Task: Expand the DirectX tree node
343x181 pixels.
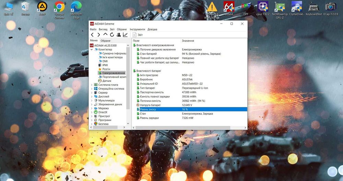Action: 92,112
